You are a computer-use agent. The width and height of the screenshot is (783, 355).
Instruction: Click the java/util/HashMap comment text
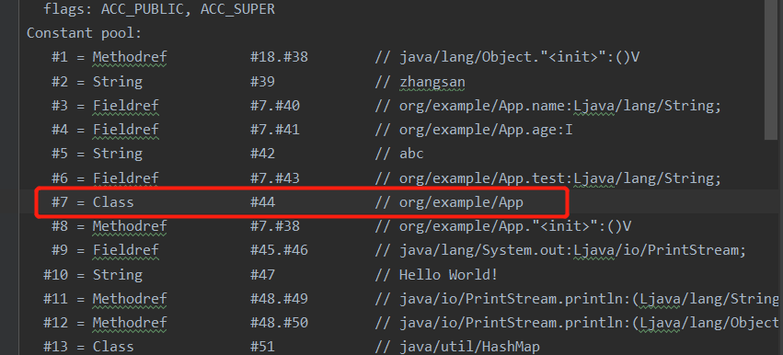click(469, 347)
